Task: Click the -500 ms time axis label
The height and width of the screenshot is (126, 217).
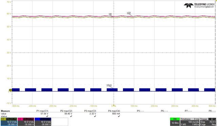Action: pyautogui.click(x=16, y=106)
